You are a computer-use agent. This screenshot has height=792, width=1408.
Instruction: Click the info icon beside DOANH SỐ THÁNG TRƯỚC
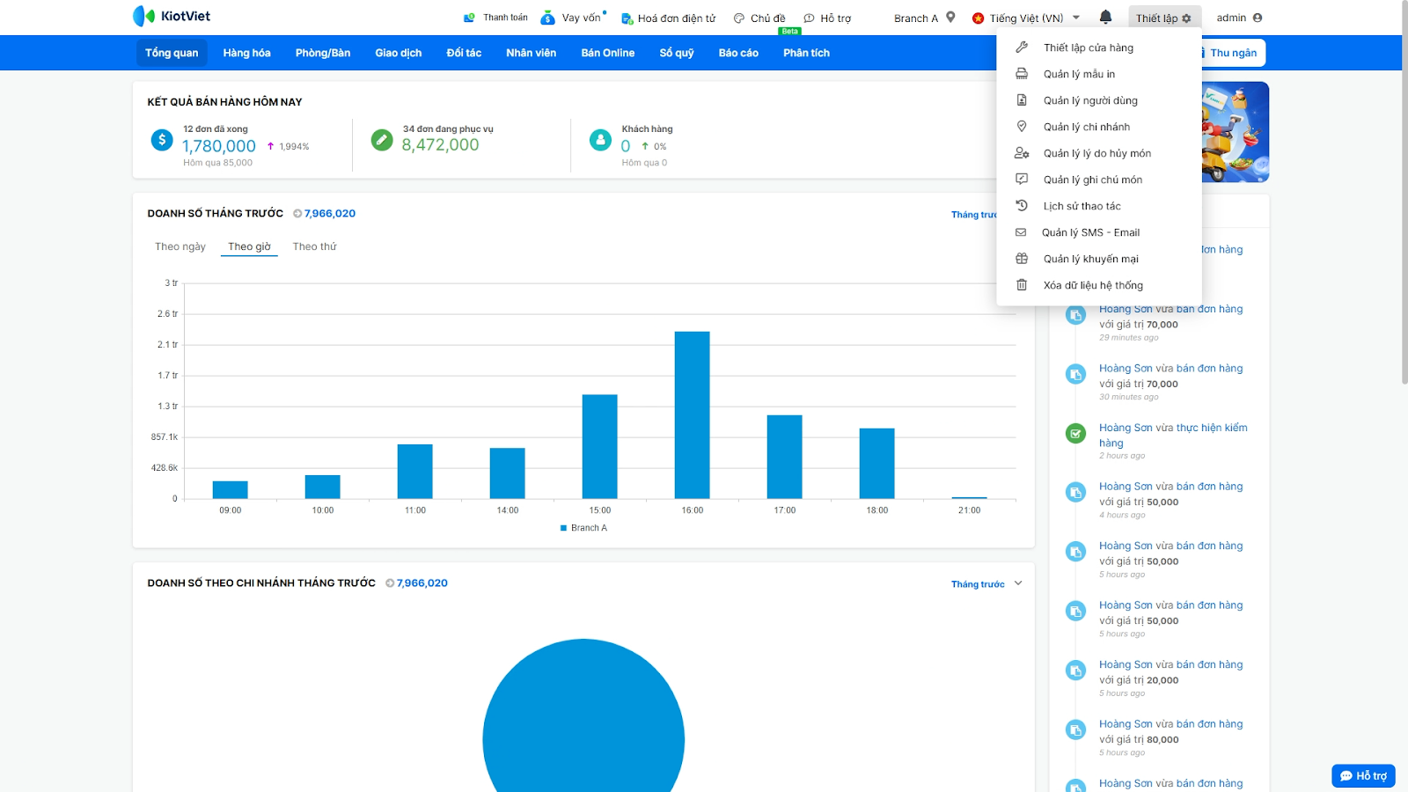click(297, 214)
